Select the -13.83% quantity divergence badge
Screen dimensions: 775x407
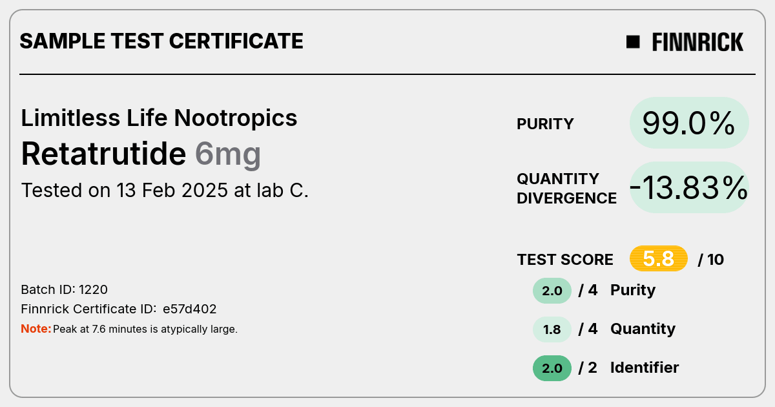coord(689,187)
